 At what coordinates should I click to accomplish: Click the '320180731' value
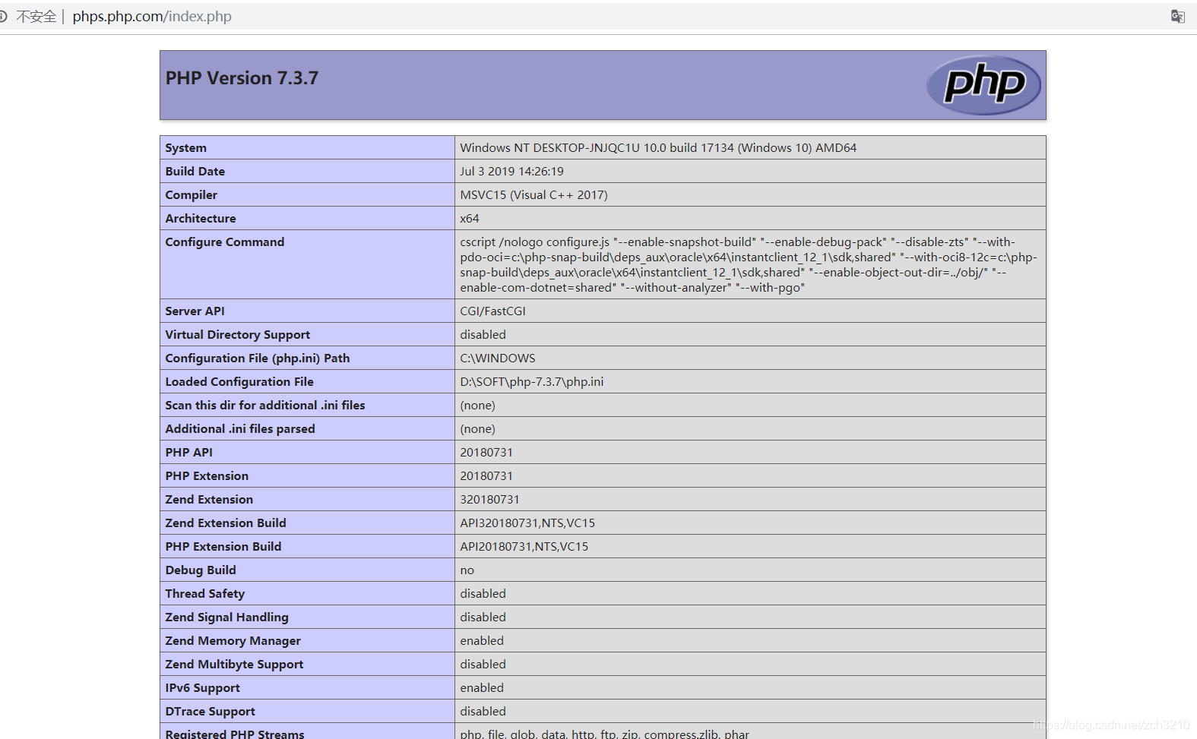coord(489,499)
